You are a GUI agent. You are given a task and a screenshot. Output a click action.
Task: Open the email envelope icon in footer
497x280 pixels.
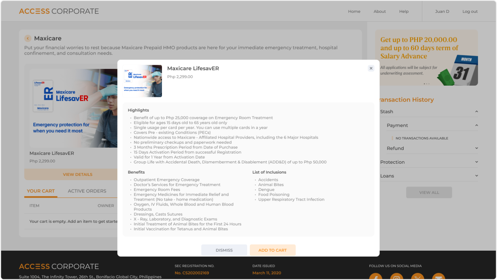pos(438,277)
